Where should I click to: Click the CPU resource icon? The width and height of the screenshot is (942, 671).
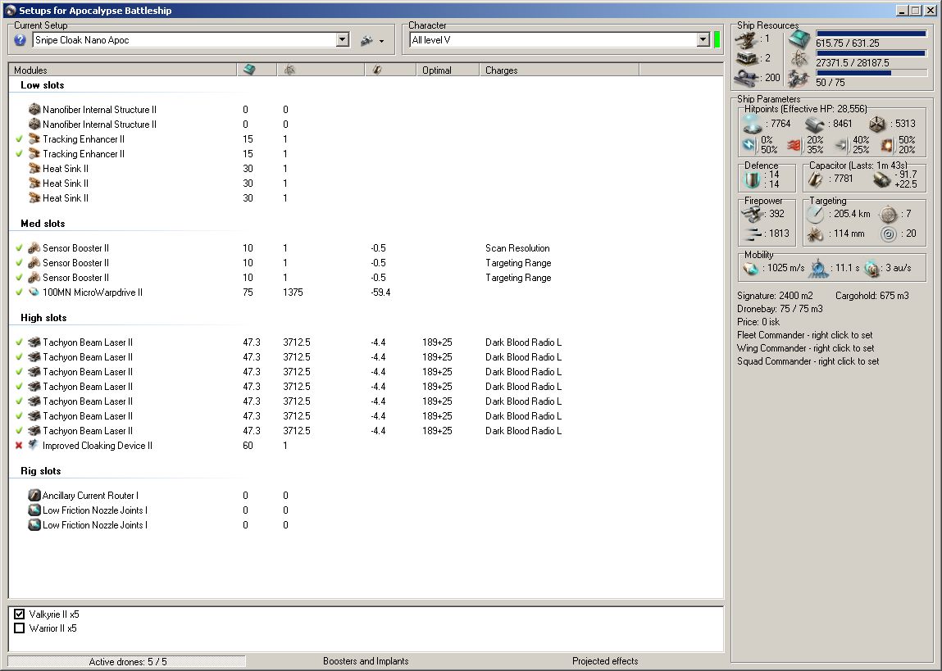coord(799,39)
